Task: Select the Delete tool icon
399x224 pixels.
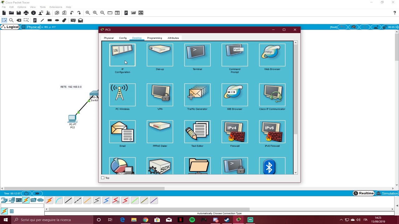Action: pyautogui.click(x=19, y=20)
